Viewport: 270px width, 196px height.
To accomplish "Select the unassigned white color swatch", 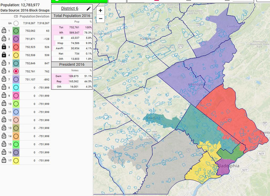I will 16,23.
